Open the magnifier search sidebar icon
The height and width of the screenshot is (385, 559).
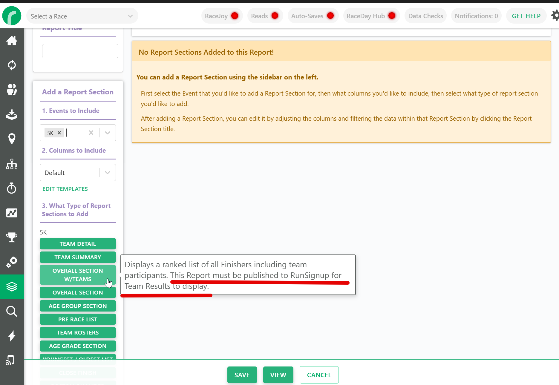(12, 311)
